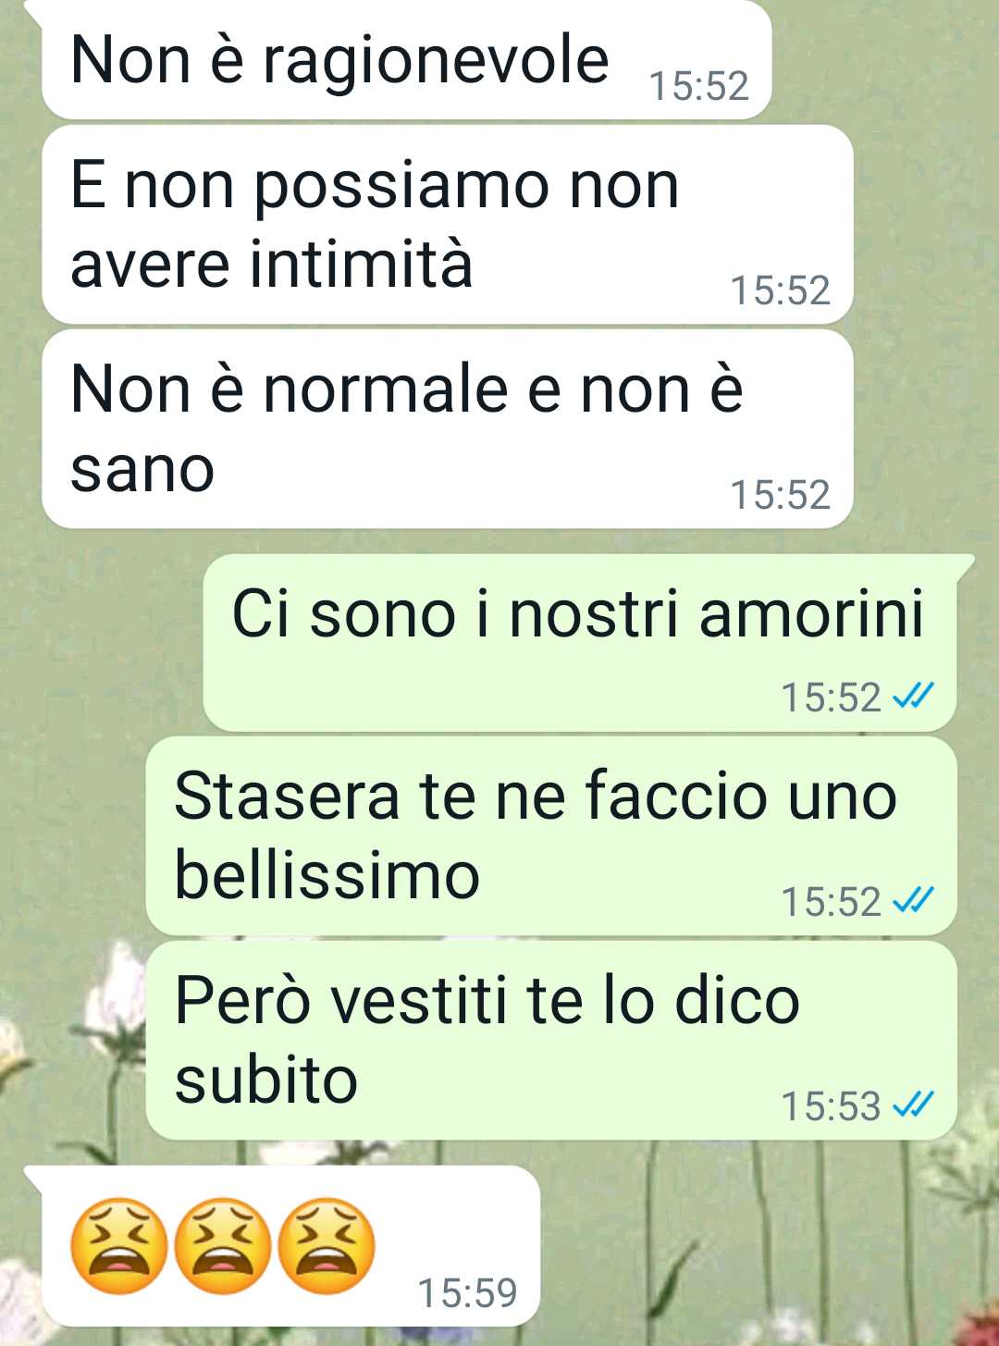
Task: Tap the 15:52 time under 'nostri amorini'
Action: click(831, 698)
